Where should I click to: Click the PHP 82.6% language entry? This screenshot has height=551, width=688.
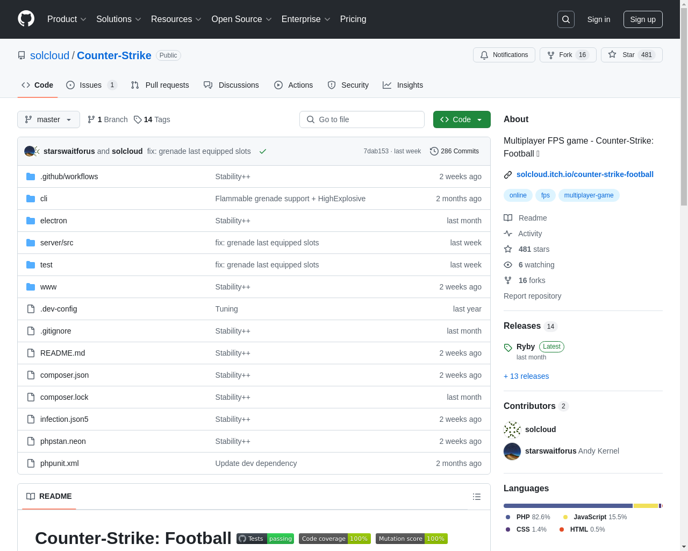(x=528, y=517)
